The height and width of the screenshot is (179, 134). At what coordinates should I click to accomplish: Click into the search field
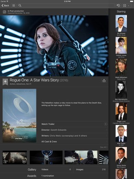point(66,6)
